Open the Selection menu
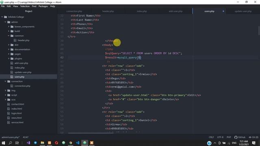 click(25, 6)
